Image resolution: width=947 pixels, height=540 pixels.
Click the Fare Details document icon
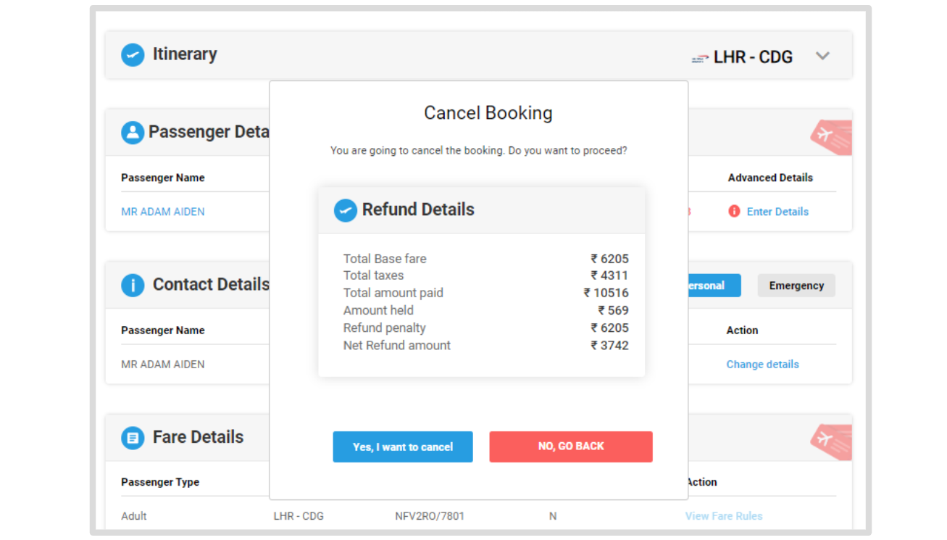click(133, 437)
